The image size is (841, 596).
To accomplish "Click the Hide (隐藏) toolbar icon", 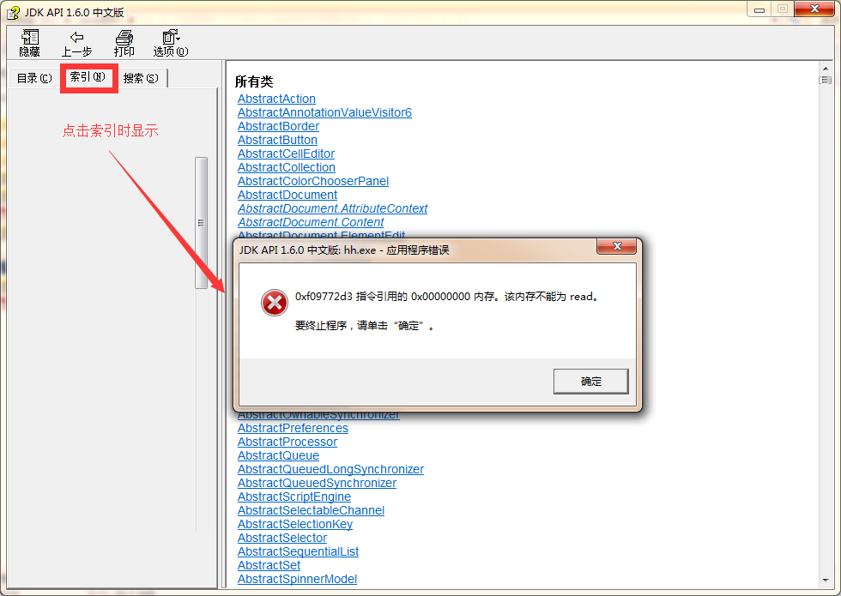I will (x=29, y=37).
